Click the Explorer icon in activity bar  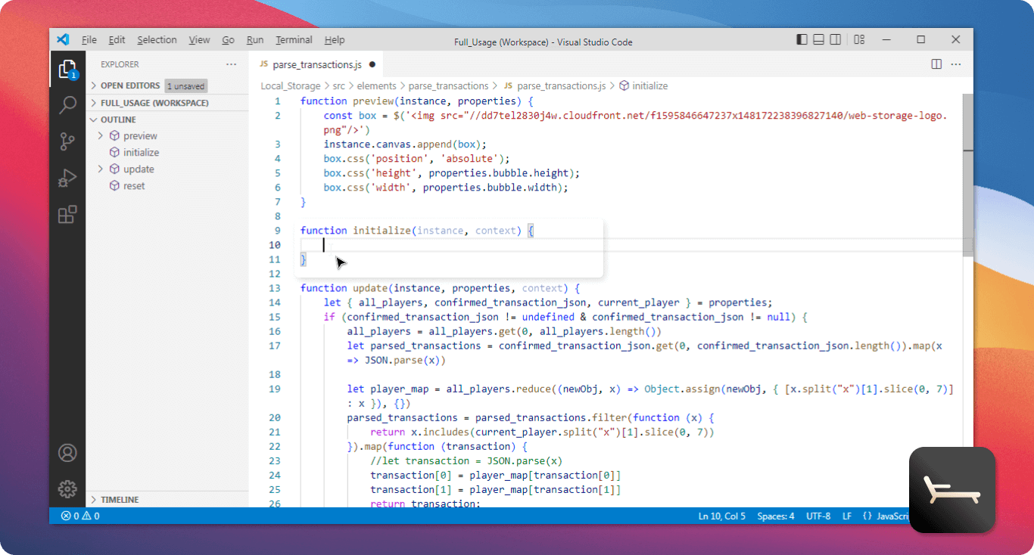67,69
